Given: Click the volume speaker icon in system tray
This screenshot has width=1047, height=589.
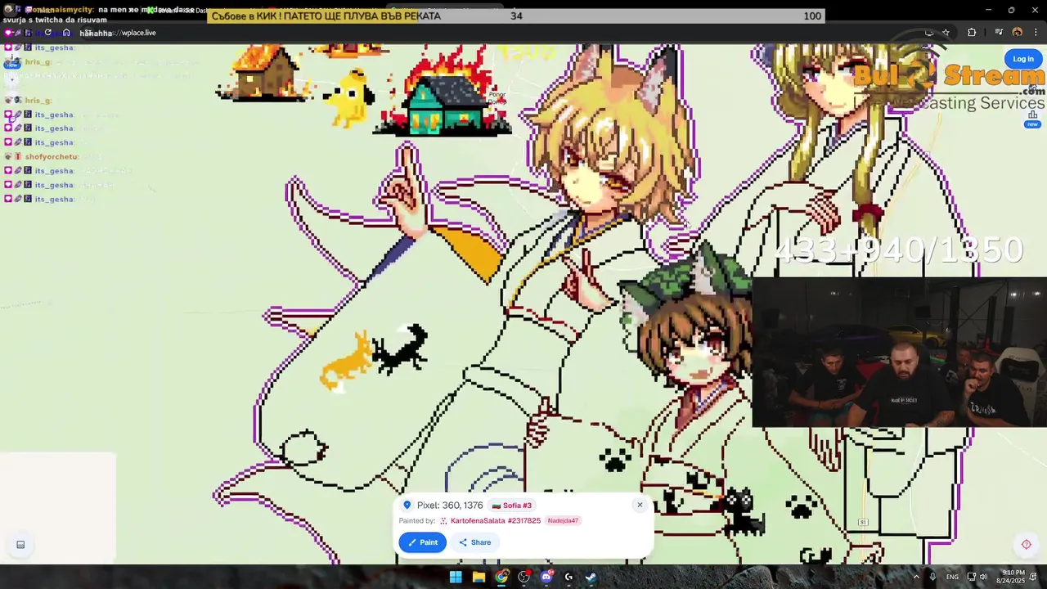Looking at the screenshot, I should coord(982,577).
